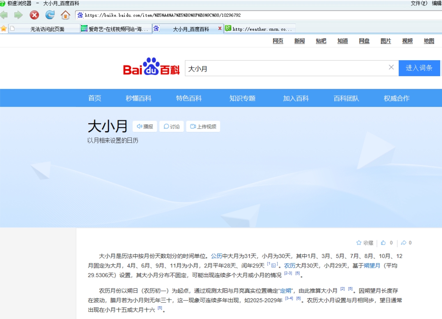This screenshot has height=319, width=442.
Task: Play audio with the 播报 speaker icon
Action: click(144, 126)
